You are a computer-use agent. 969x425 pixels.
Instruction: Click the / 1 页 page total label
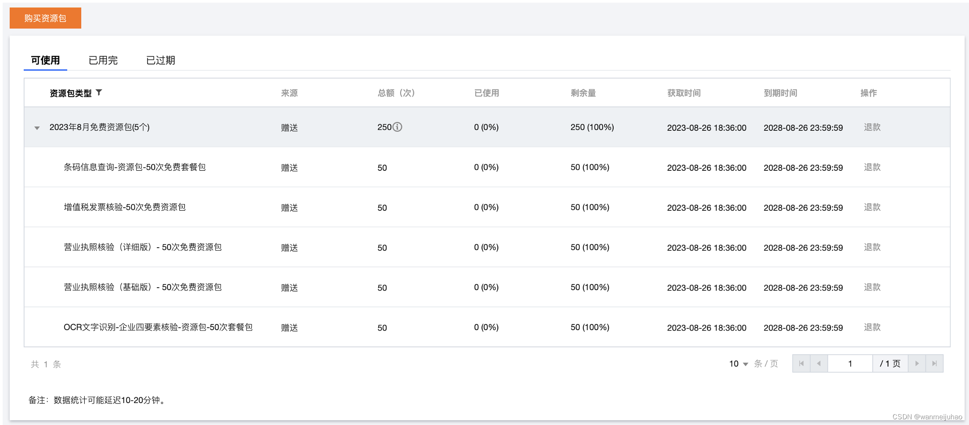(x=890, y=364)
